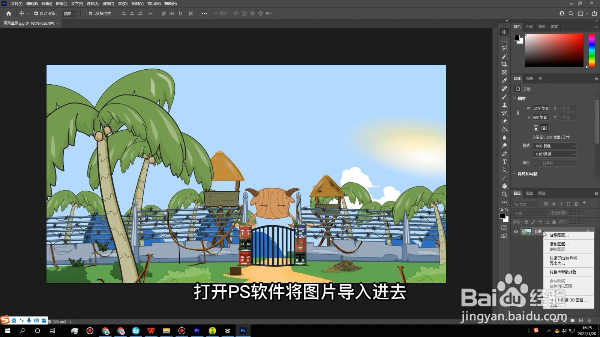Viewport: 600px width, 337px height.
Task: Select the Hand tool
Action: point(504,186)
